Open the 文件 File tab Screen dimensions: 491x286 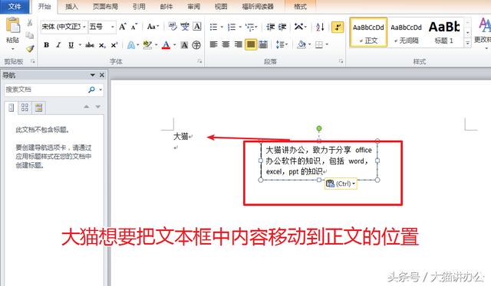pyautogui.click(x=15, y=6)
